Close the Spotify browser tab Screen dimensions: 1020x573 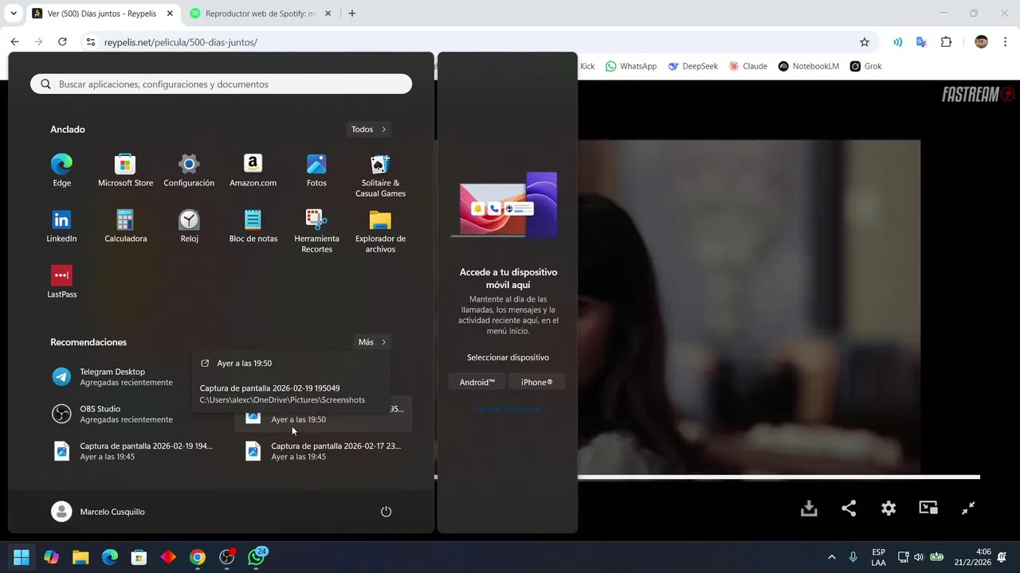tap(328, 14)
